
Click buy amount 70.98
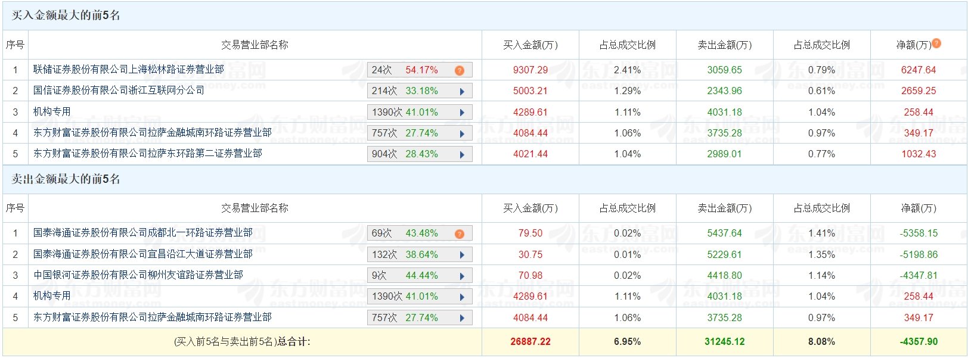tap(530, 275)
